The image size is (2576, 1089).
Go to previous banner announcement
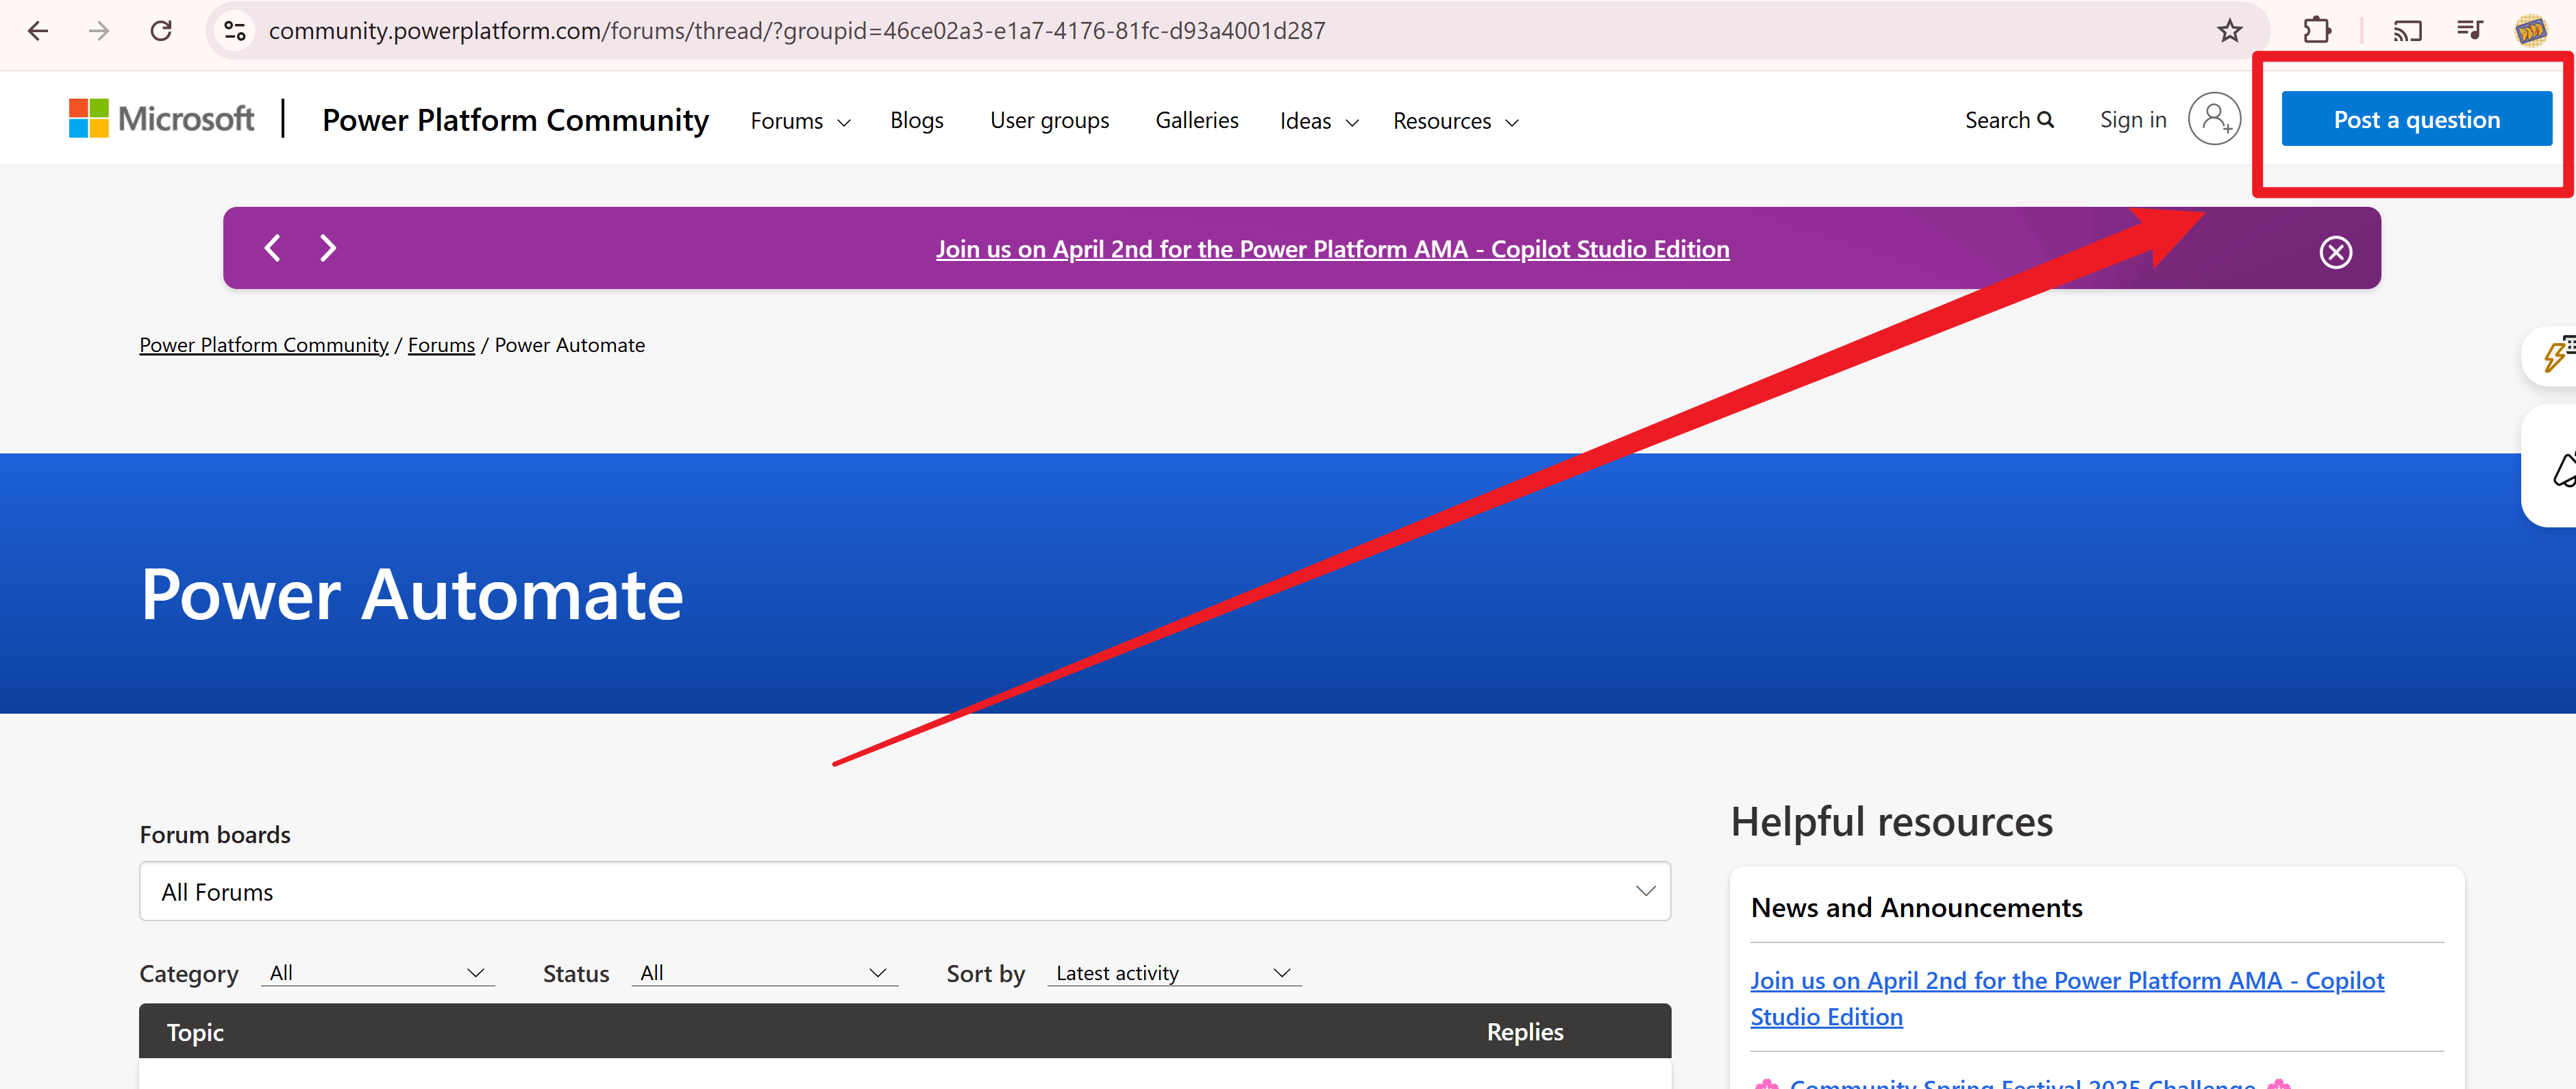[x=272, y=248]
